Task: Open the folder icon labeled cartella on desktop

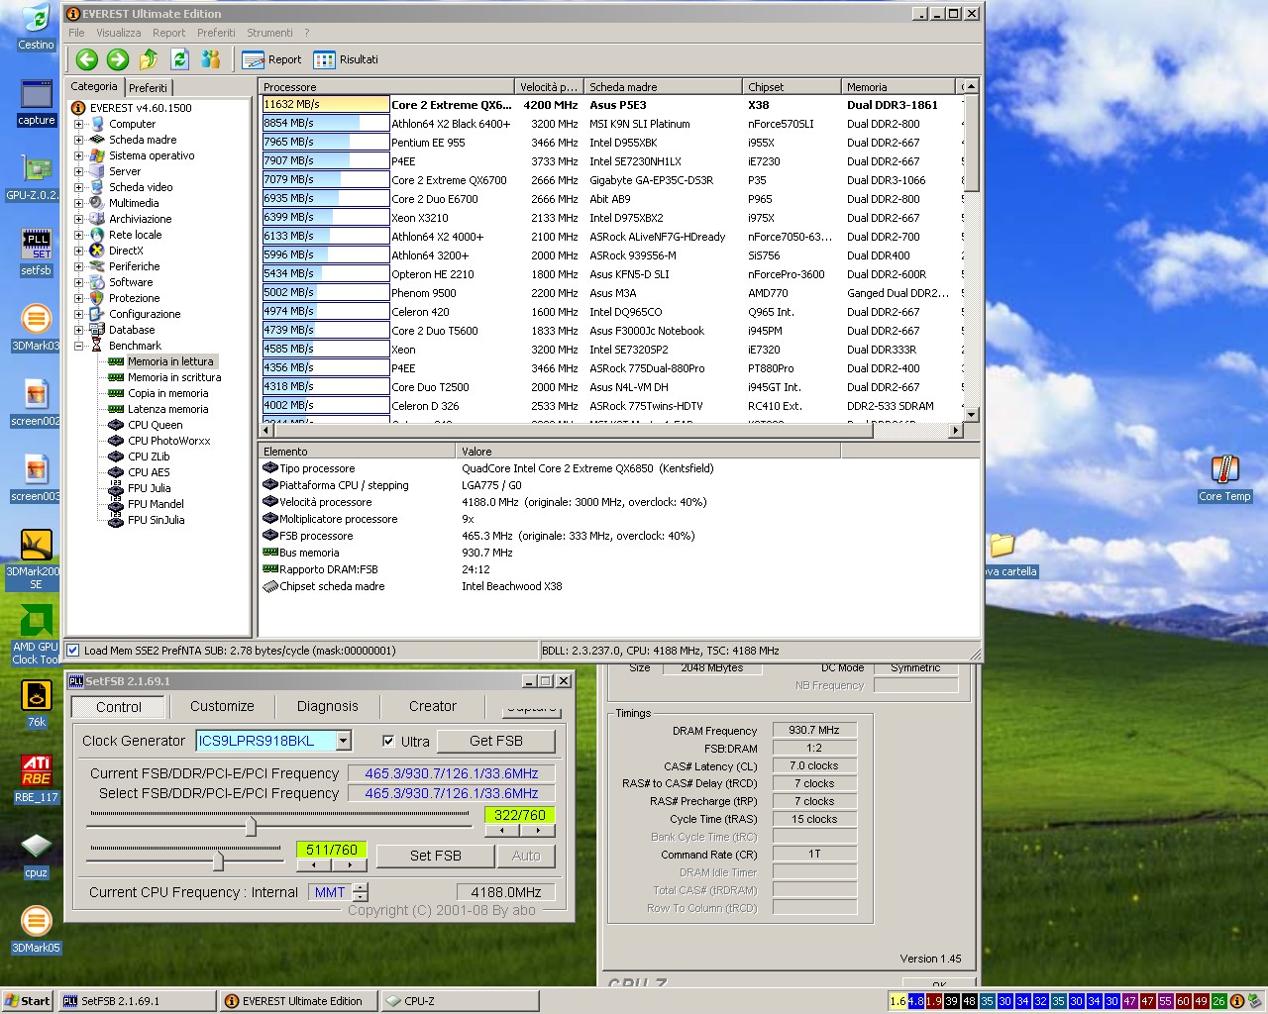Action: [1005, 555]
